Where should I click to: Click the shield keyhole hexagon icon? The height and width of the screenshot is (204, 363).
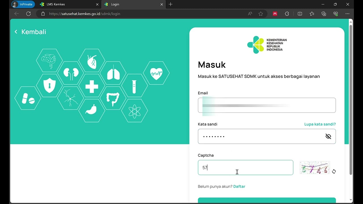(49, 85)
